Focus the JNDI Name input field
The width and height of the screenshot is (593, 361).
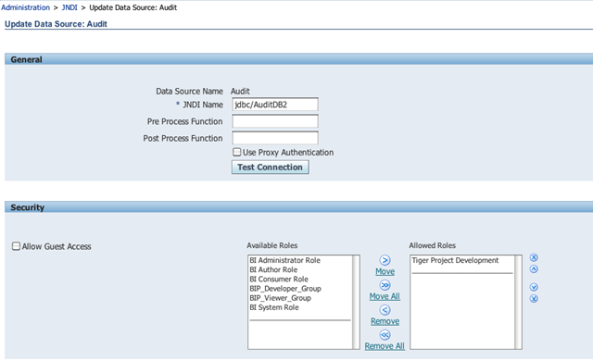tap(275, 105)
